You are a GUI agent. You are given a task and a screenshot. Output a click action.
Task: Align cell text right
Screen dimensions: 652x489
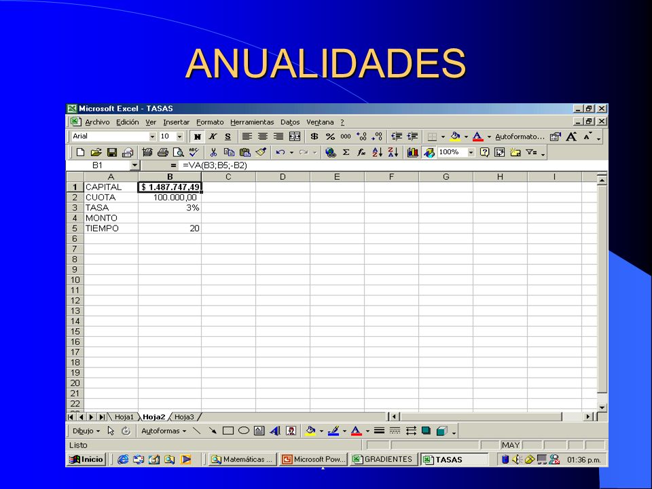(x=278, y=137)
